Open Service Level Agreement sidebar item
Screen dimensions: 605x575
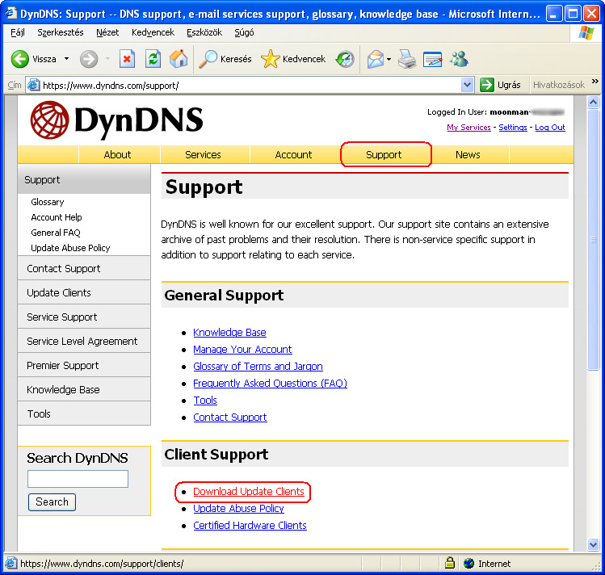tap(84, 342)
